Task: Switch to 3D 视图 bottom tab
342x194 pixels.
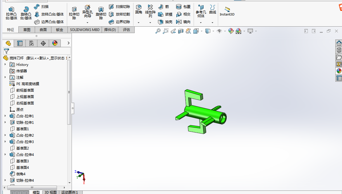Action: click(x=51, y=192)
